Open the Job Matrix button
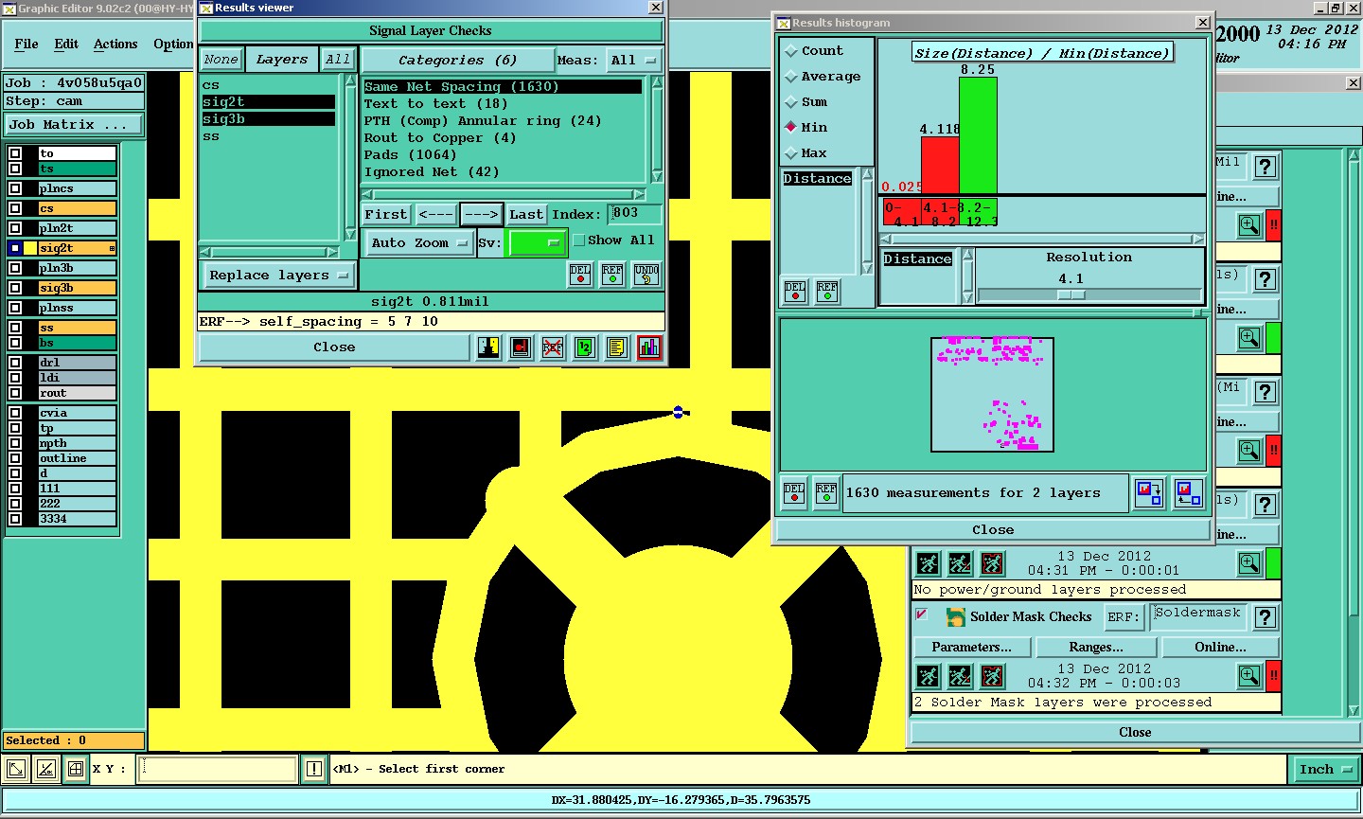Screen dimensions: 1363x819 click(x=75, y=125)
